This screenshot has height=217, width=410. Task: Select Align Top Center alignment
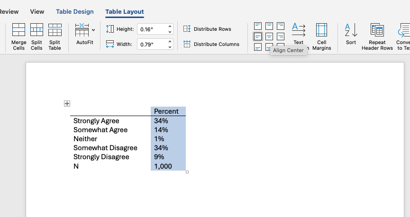pyautogui.click(x=269, y=26)
